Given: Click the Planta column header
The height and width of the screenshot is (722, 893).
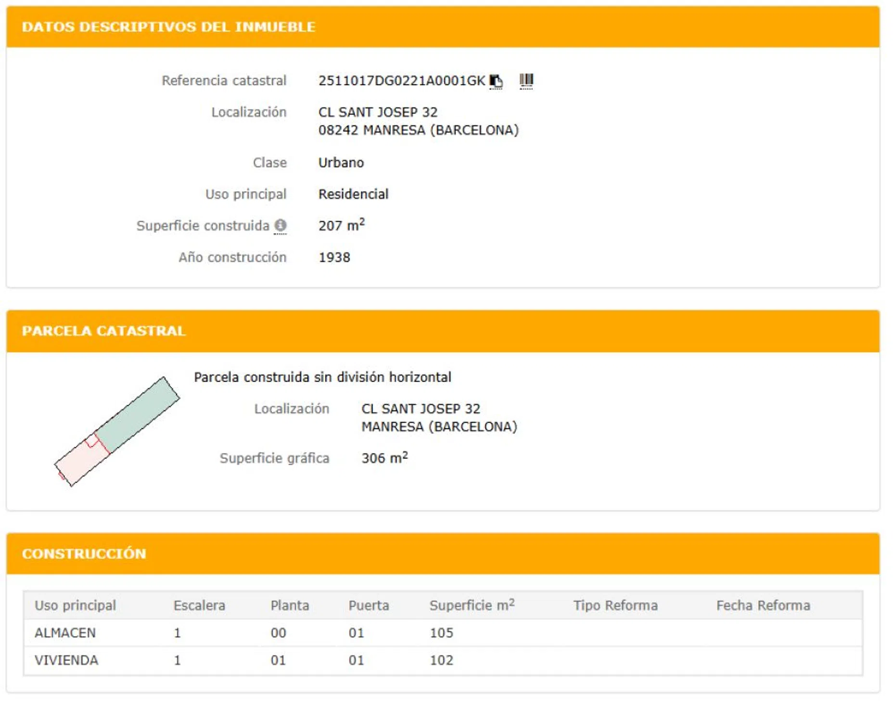Looking at the screenshot, I should point(290,605).
